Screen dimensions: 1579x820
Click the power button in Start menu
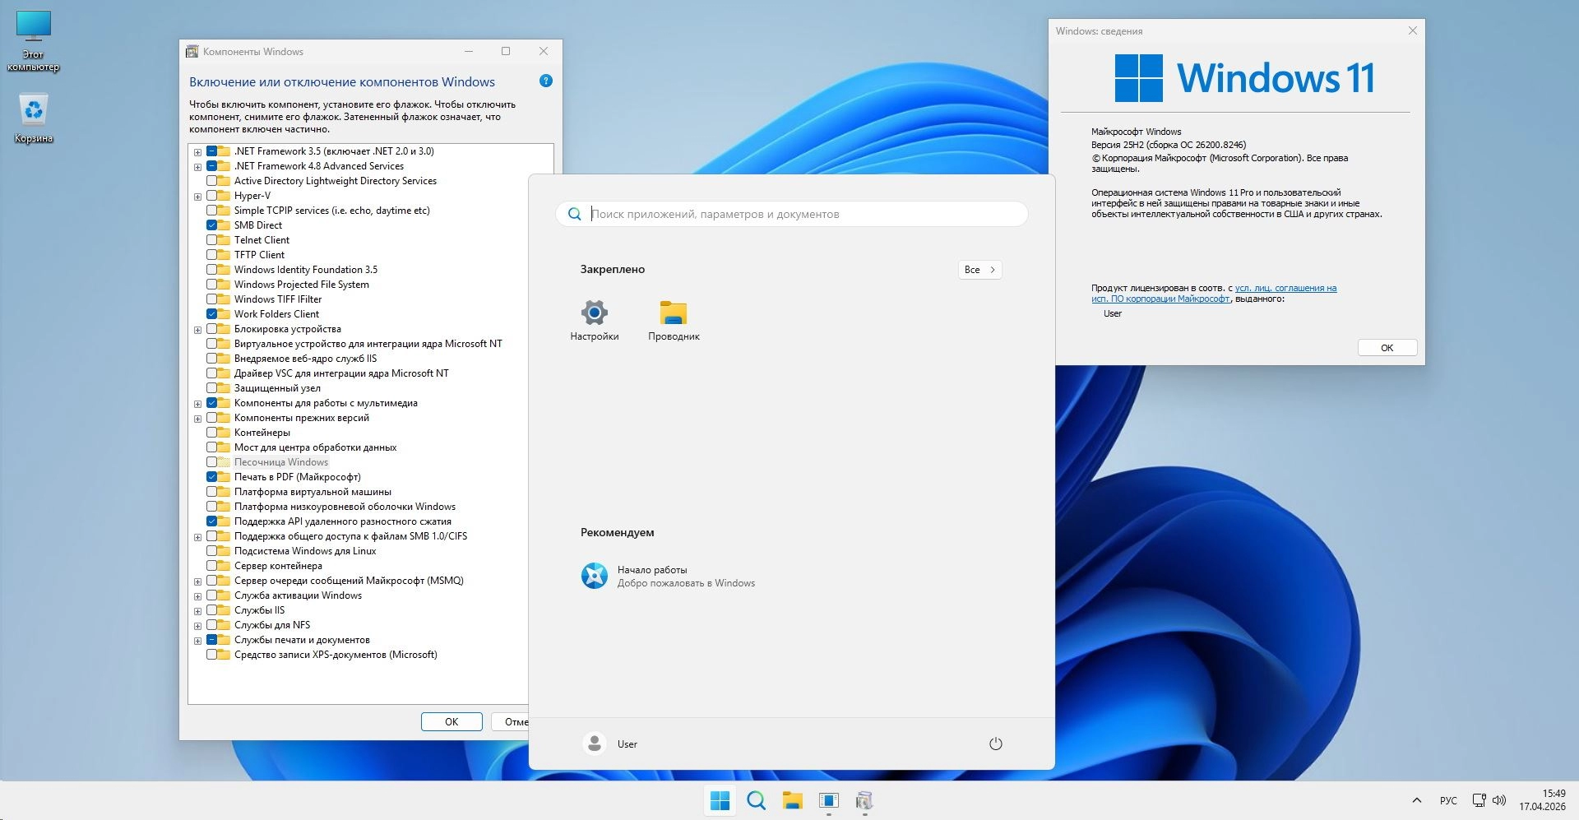(995, 744)
